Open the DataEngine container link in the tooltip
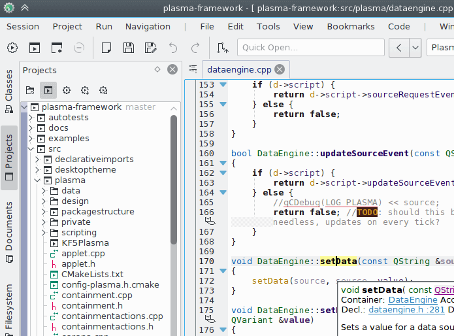 pyautogui.click(x=413, y=300)
